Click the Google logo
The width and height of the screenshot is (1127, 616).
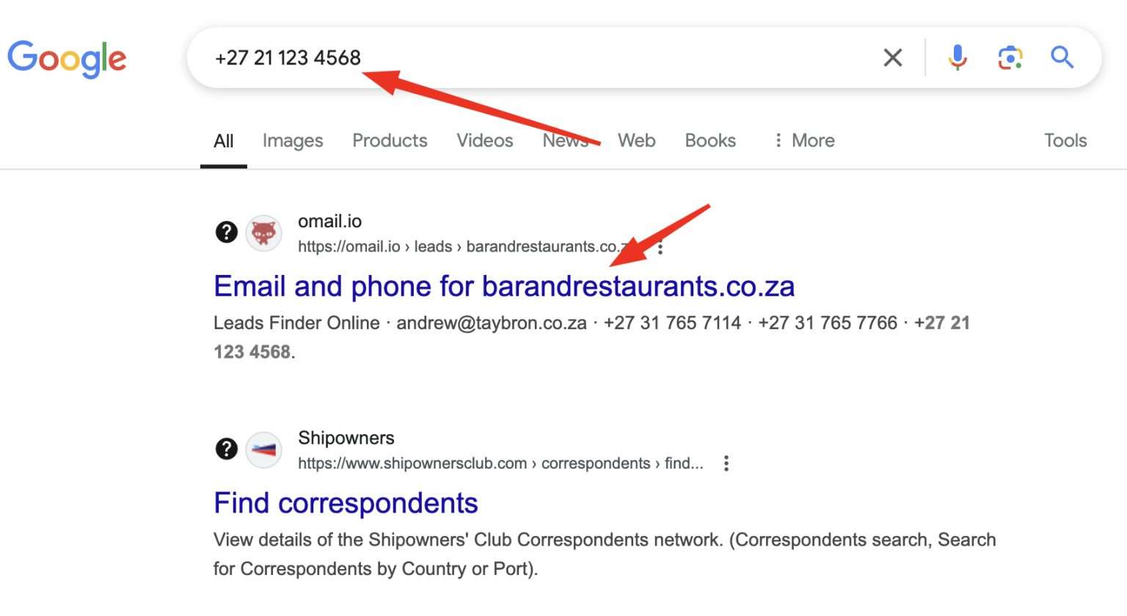coord(67,58)
